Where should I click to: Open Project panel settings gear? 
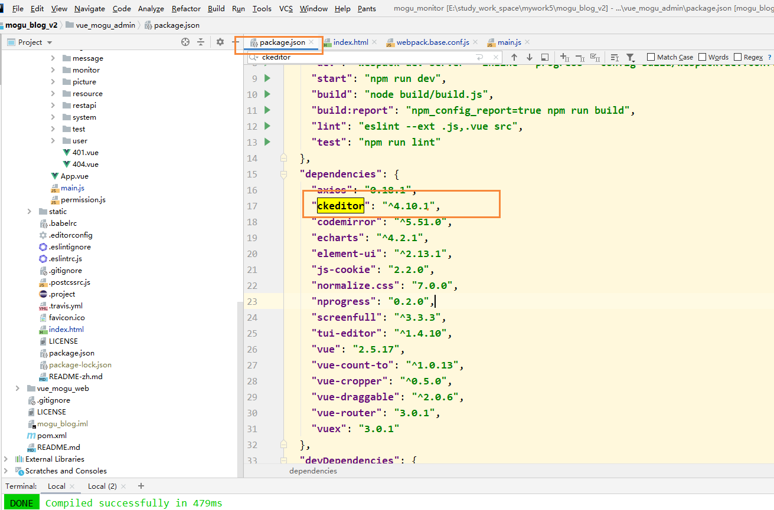coord(220,42)
